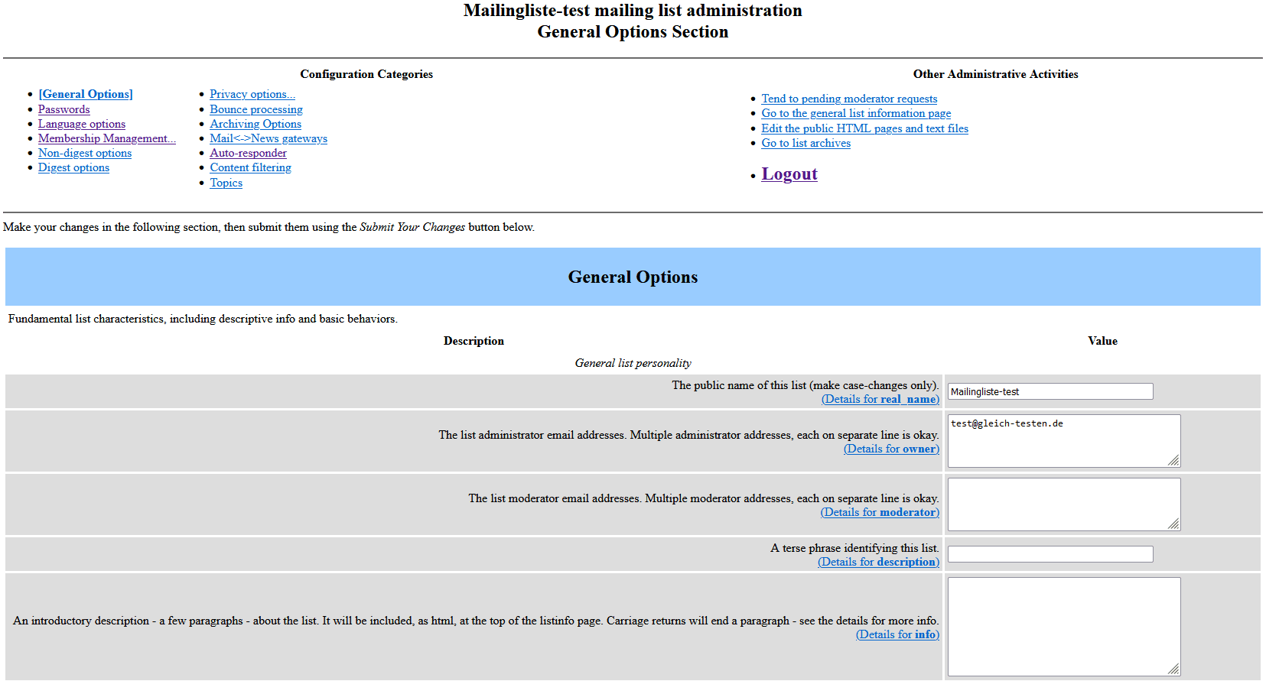Screen dimensions: 1266x681
Task: Open Digest options category
Action: (73, 167)
